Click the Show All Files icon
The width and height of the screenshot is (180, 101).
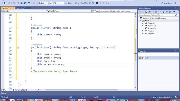pyautogui.click(x=170, y=12)
